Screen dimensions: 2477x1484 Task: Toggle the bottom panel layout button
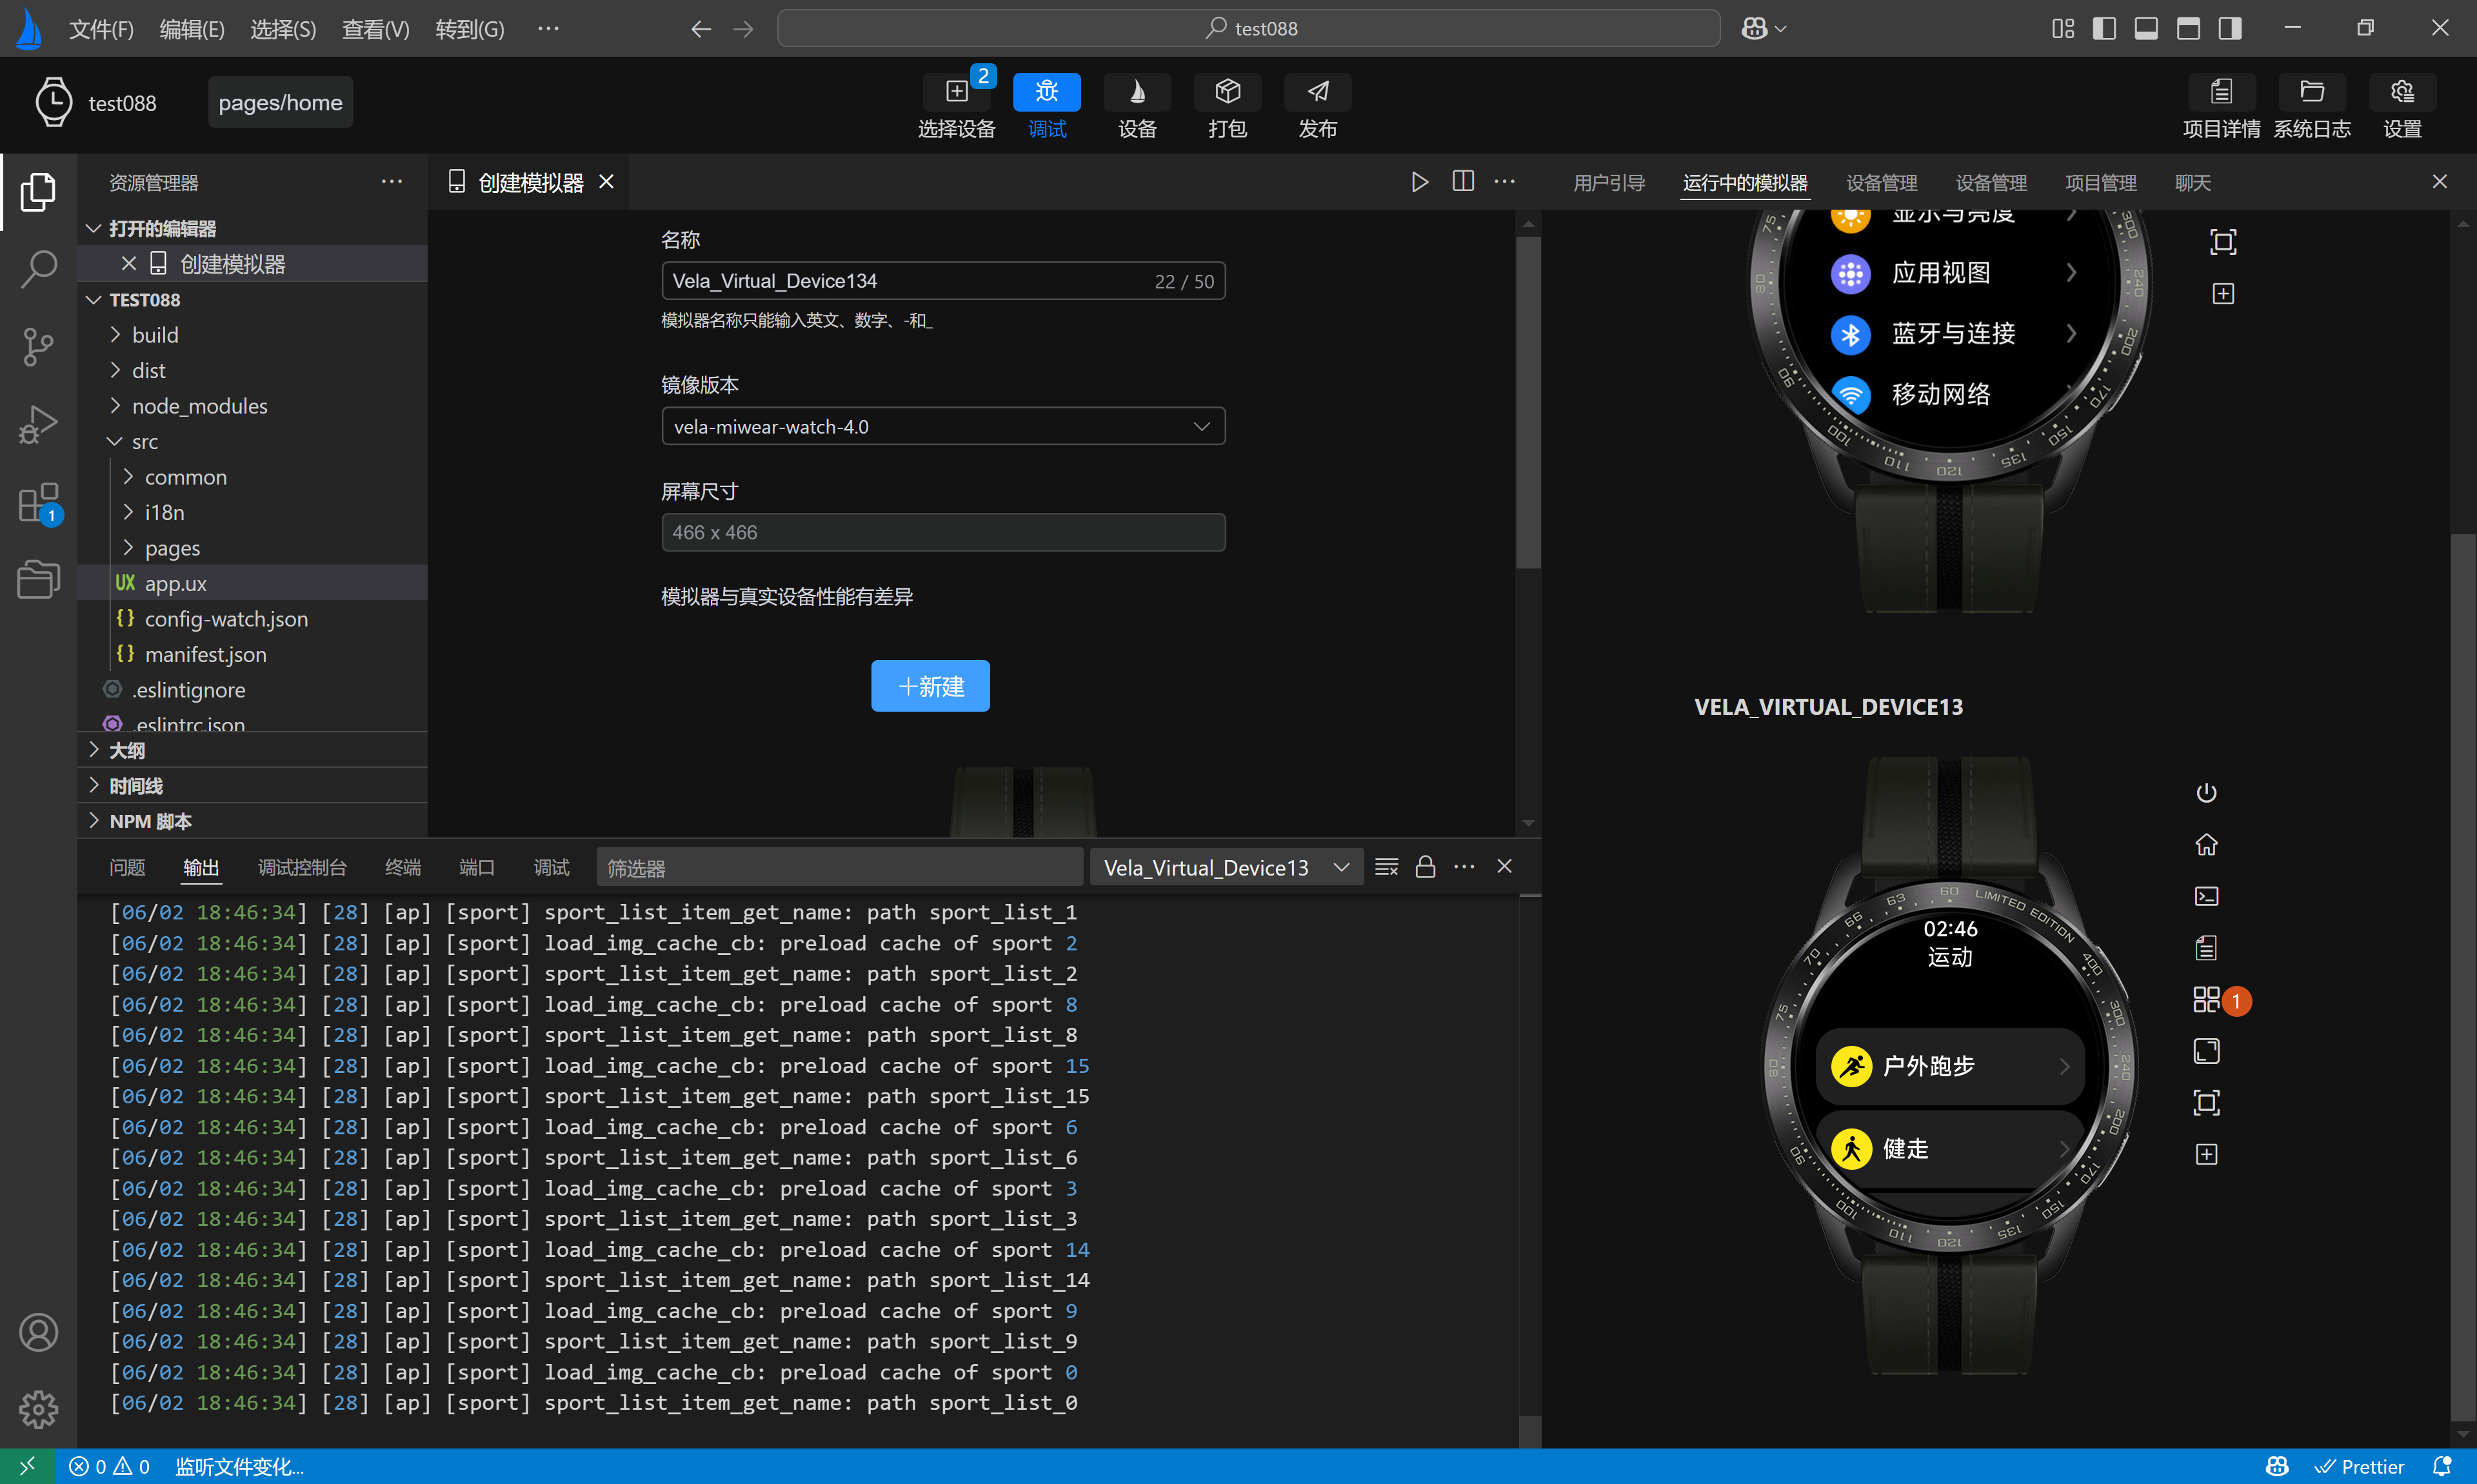(2145, 28)
